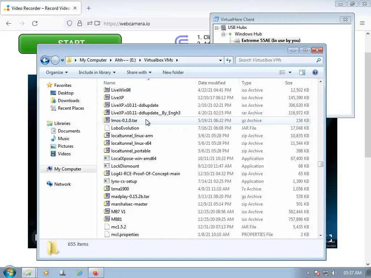Click the file list scrollbar thumb

pos(321,164)
